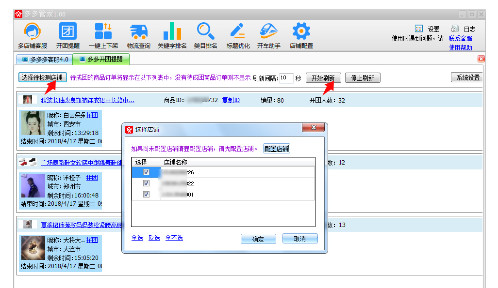Click the 全选 select-all link
The width and height of the screenshot is (498, 288).
pos(137,238)
